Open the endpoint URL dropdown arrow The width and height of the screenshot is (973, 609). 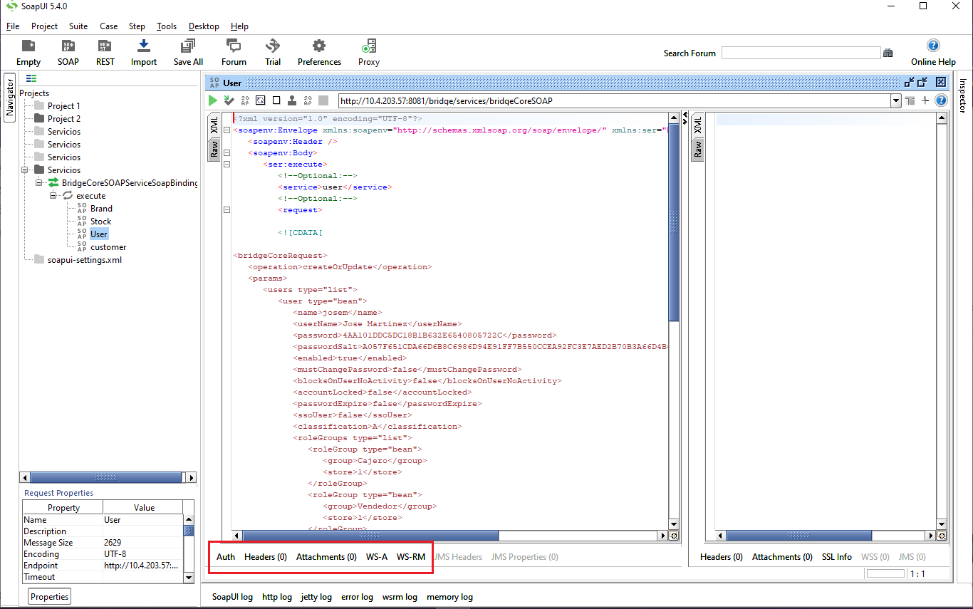click(896, 101)
